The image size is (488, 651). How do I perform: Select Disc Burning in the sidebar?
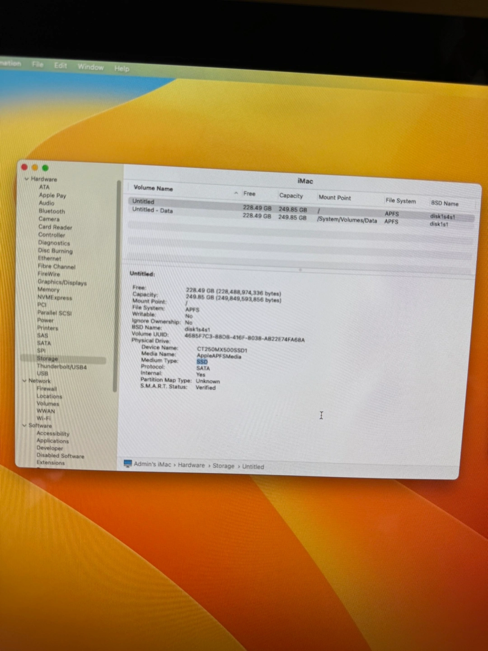[x=55, y=250]
